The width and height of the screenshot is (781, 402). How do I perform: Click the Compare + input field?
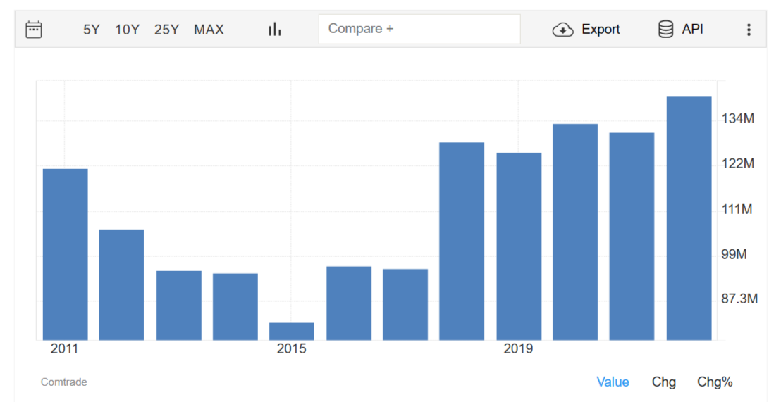tap(419, 29)
